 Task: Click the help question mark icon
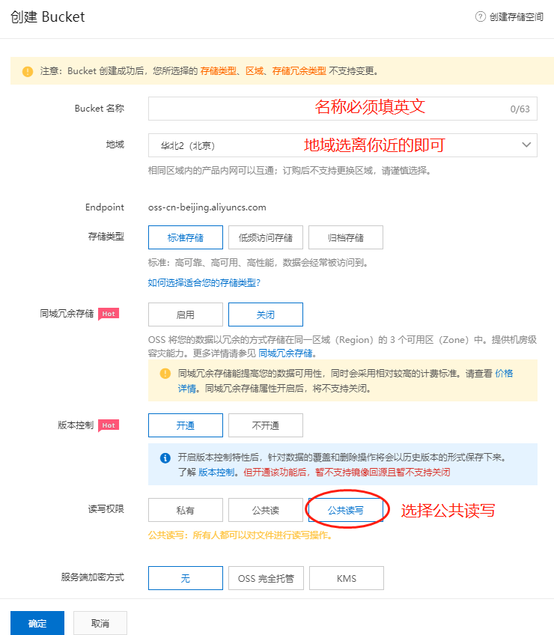pyautogui.click(x=481, y=16)
